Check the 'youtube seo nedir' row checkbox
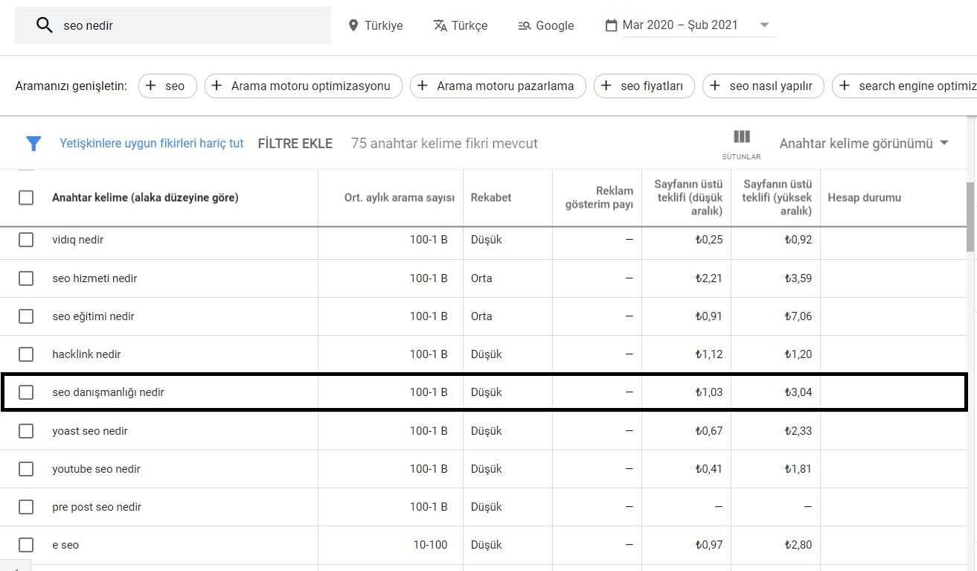Screen dimensions: 977x571 click(26, 469)
